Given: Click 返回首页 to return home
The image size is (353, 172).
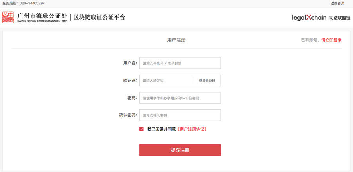Looking at the screenshot, I should point(337,3).
